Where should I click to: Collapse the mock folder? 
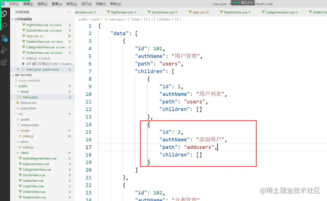25,92
